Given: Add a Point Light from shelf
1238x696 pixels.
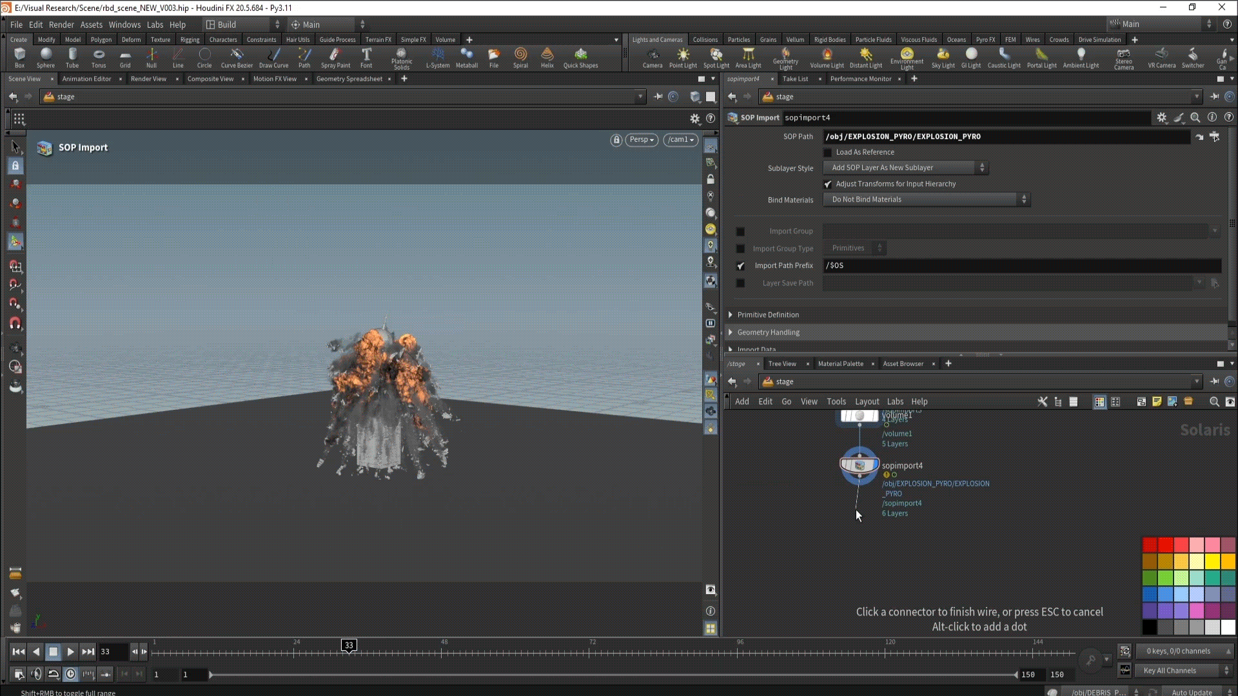Looking at the screenshot, I should pyautogui.click(x=682, y=57).
